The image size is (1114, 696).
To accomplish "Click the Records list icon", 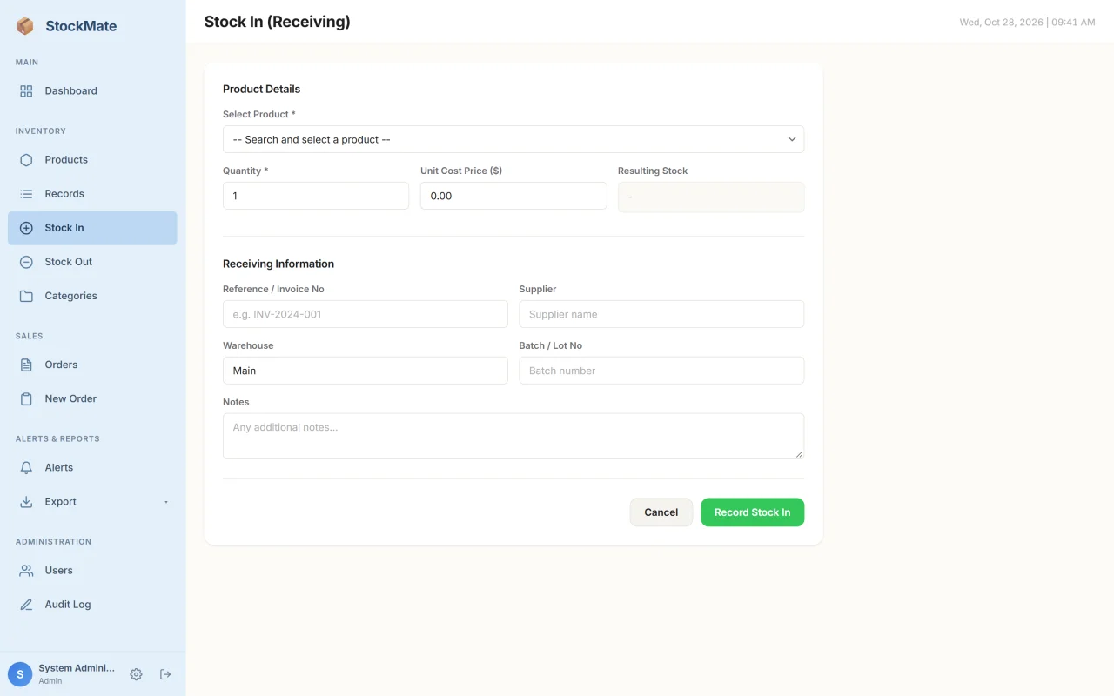I will (26, 194).
